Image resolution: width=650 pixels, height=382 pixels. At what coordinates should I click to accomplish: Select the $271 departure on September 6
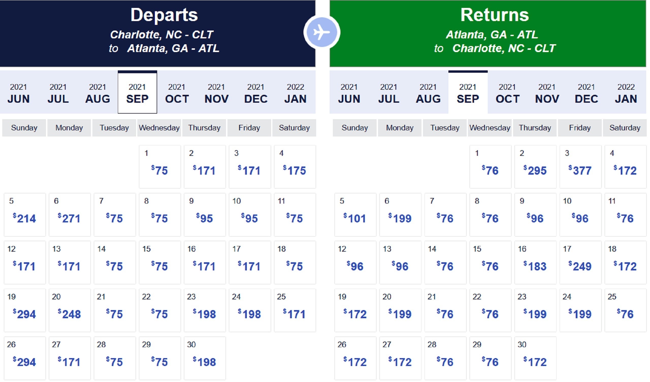pos(70,215)
